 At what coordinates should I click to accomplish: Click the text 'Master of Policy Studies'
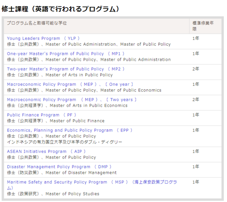coord(72,194)
